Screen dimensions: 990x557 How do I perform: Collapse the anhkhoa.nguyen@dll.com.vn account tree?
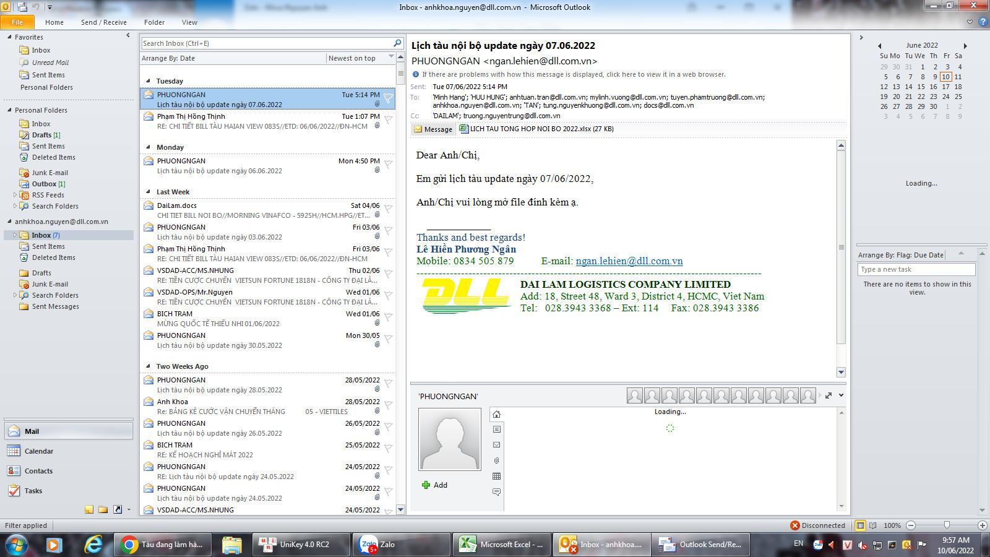coord(9,222)
